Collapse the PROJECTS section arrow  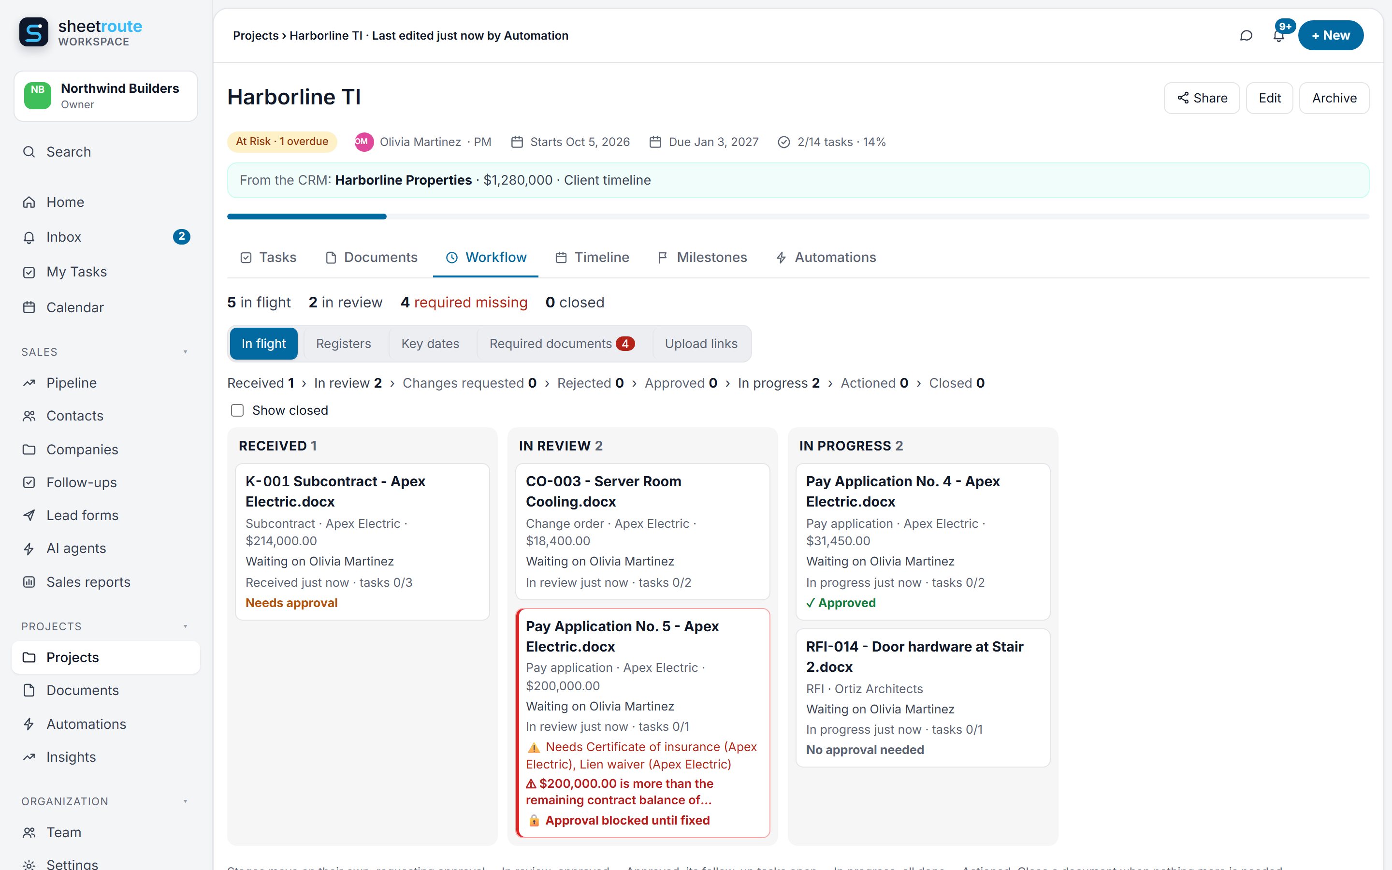[x=185, y=626]
